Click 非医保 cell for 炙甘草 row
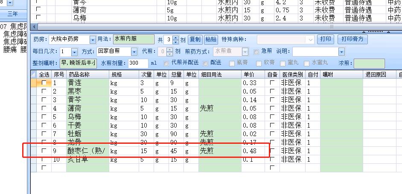The image size is (402, 194). [292, 160]
